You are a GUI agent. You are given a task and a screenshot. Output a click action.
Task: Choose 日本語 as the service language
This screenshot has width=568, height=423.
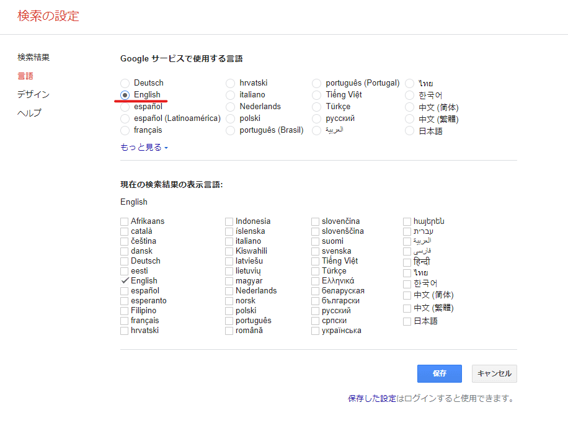click(x=409, y=131)
